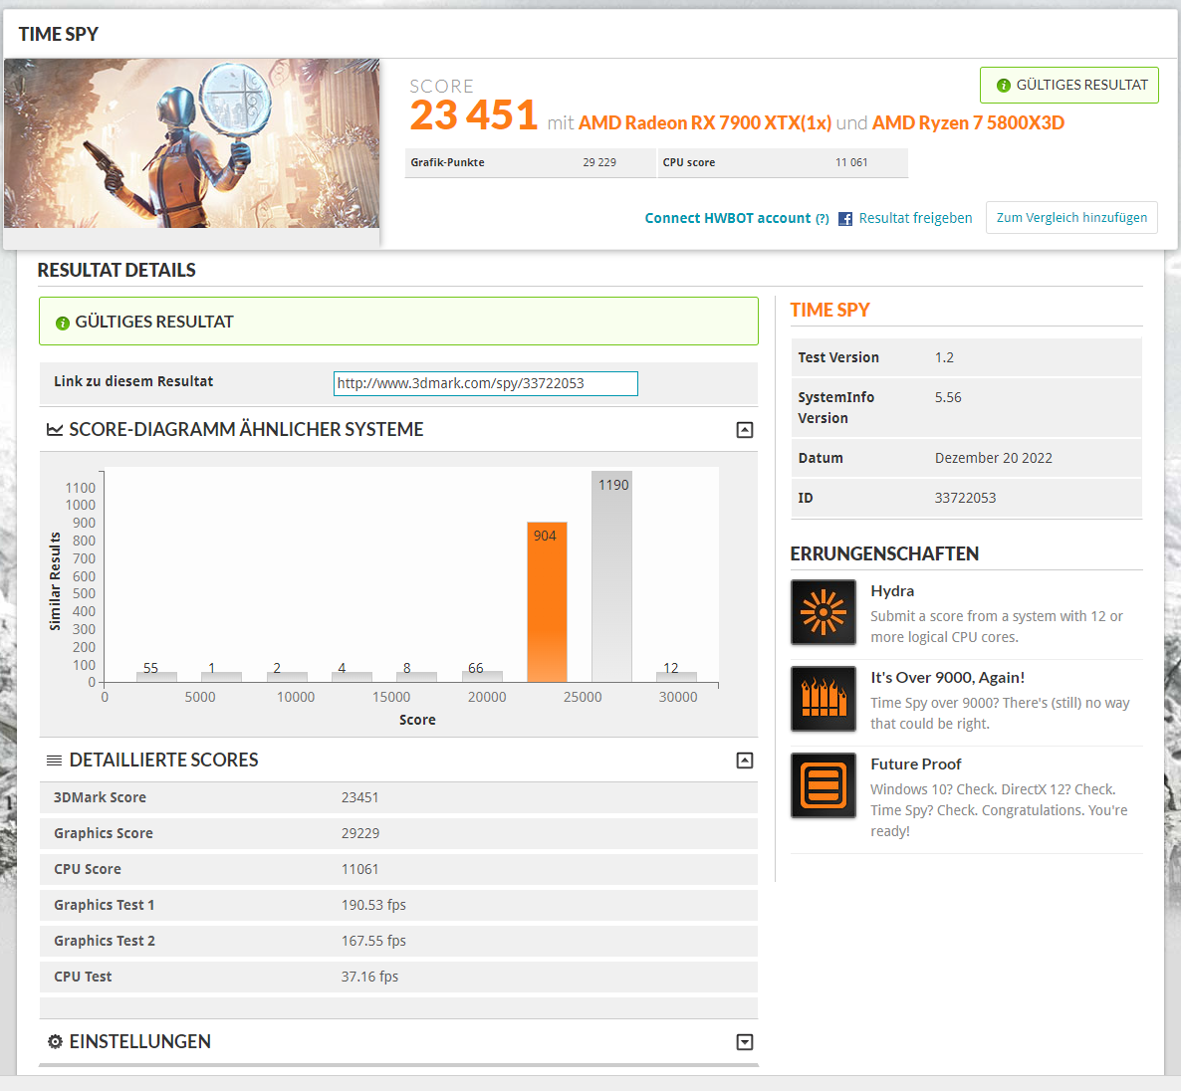Screen dimensions: 1181x1091
Task: Click the histogram bar labeled 12
Action: pyautogui.click(x=676, y=677)
